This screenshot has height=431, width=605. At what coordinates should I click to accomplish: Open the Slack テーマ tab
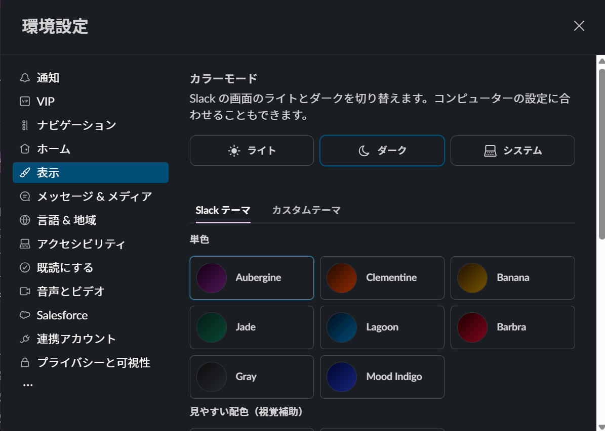click(x=223, y=210)
